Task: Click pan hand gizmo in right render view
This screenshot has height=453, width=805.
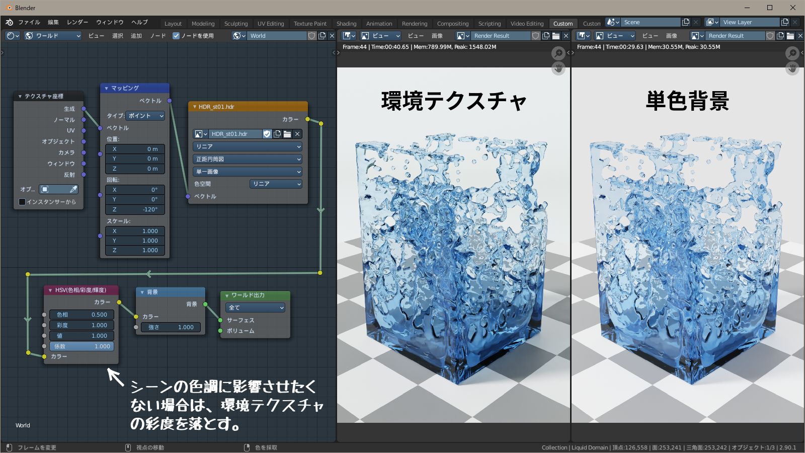Action: click(792, 68)
